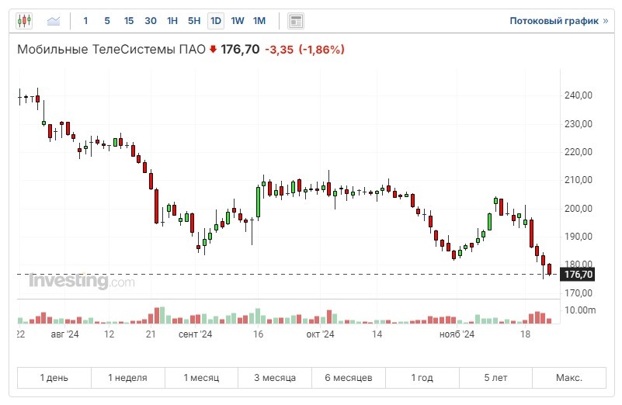
Task: Show the 3 месяца range
Action: pyautogui.click(x=275, y=378)
